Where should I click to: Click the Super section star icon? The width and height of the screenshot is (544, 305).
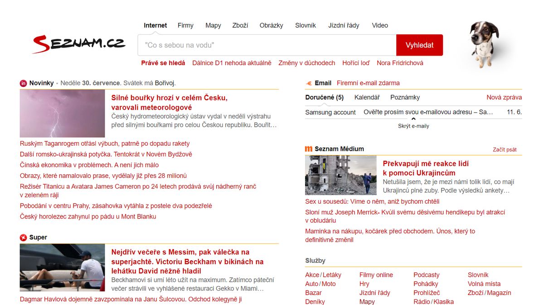tap(24, 238)
